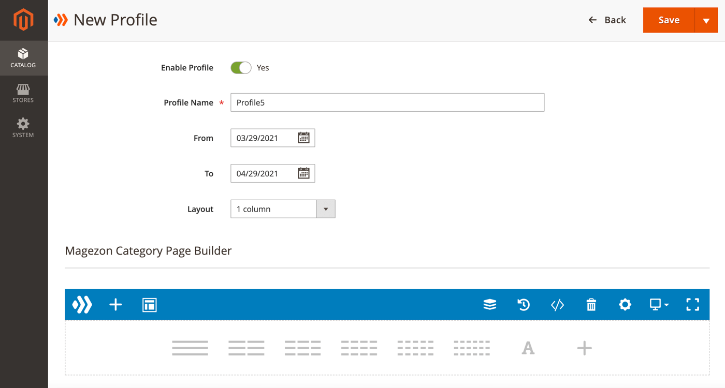Open the builder Settings gear icon
Screen dimensions: 725x388
625,305
